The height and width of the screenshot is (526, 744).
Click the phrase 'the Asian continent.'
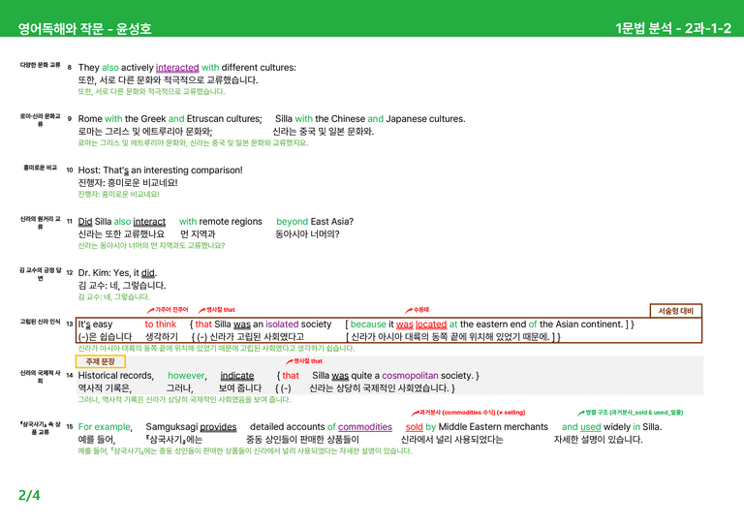coord(581,325)
